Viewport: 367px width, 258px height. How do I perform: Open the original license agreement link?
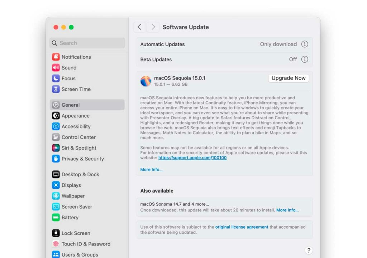[242, 227]
